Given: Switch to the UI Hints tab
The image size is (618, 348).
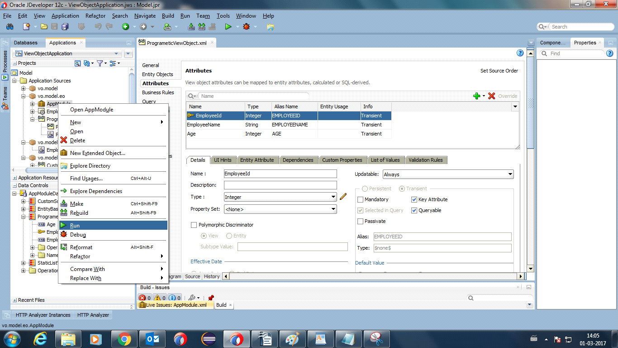Looking at the screenshot, I should click(223, 159).
